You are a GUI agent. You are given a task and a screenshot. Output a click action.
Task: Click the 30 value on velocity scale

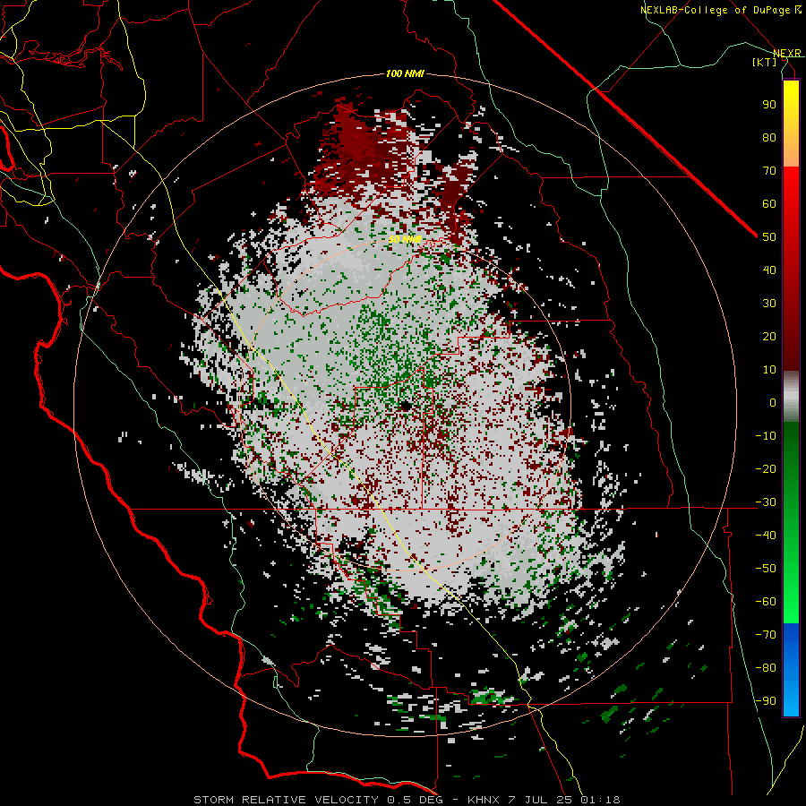pos(769,304)
